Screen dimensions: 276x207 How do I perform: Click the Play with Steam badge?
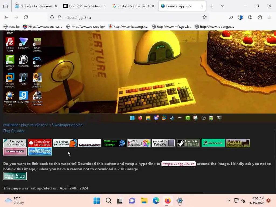[x=188, y=143]
